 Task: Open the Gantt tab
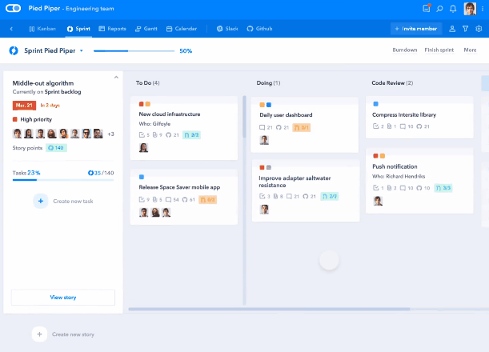[x=145, y=29]
